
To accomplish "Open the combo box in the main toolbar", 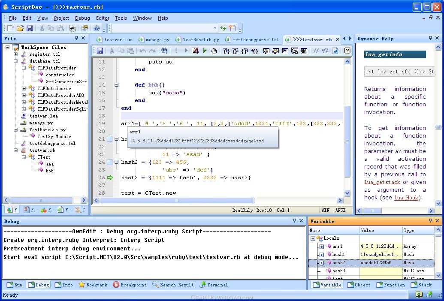I will click(x=215, y=28).
